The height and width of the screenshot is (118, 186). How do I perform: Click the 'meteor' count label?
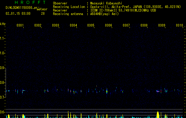point(42,9)
